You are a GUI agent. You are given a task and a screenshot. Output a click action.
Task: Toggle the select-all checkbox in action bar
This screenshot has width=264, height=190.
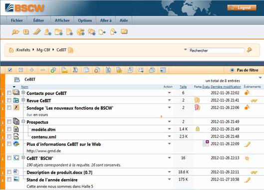click(x=10, y=70)
